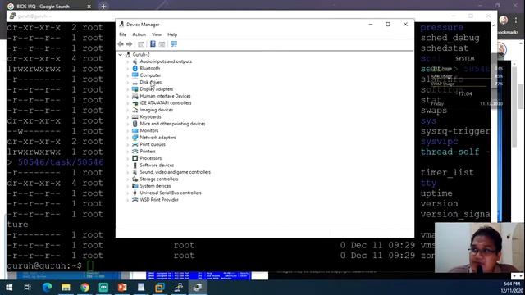Image resolution: width=525 pixels, height=295 pixels.
Task: Switch to the BIOS IRQ Google Search tab
Action: click(x=43, y=7)
